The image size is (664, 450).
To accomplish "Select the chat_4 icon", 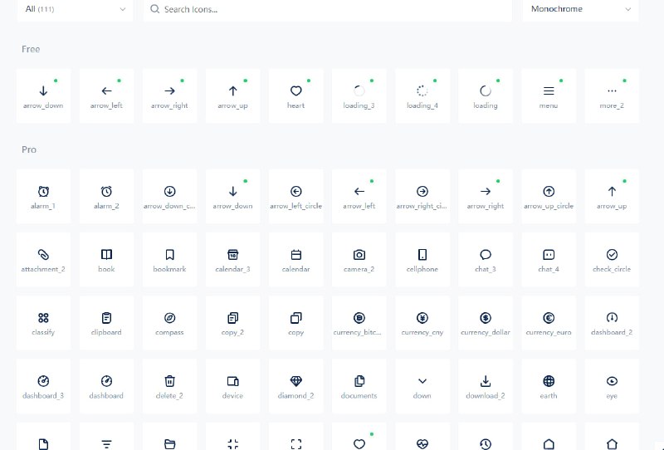I will point(548,255).
